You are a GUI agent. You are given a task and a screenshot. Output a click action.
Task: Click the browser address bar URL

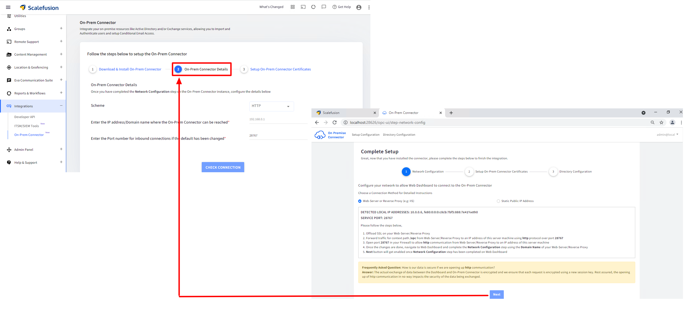pos(387,122)
